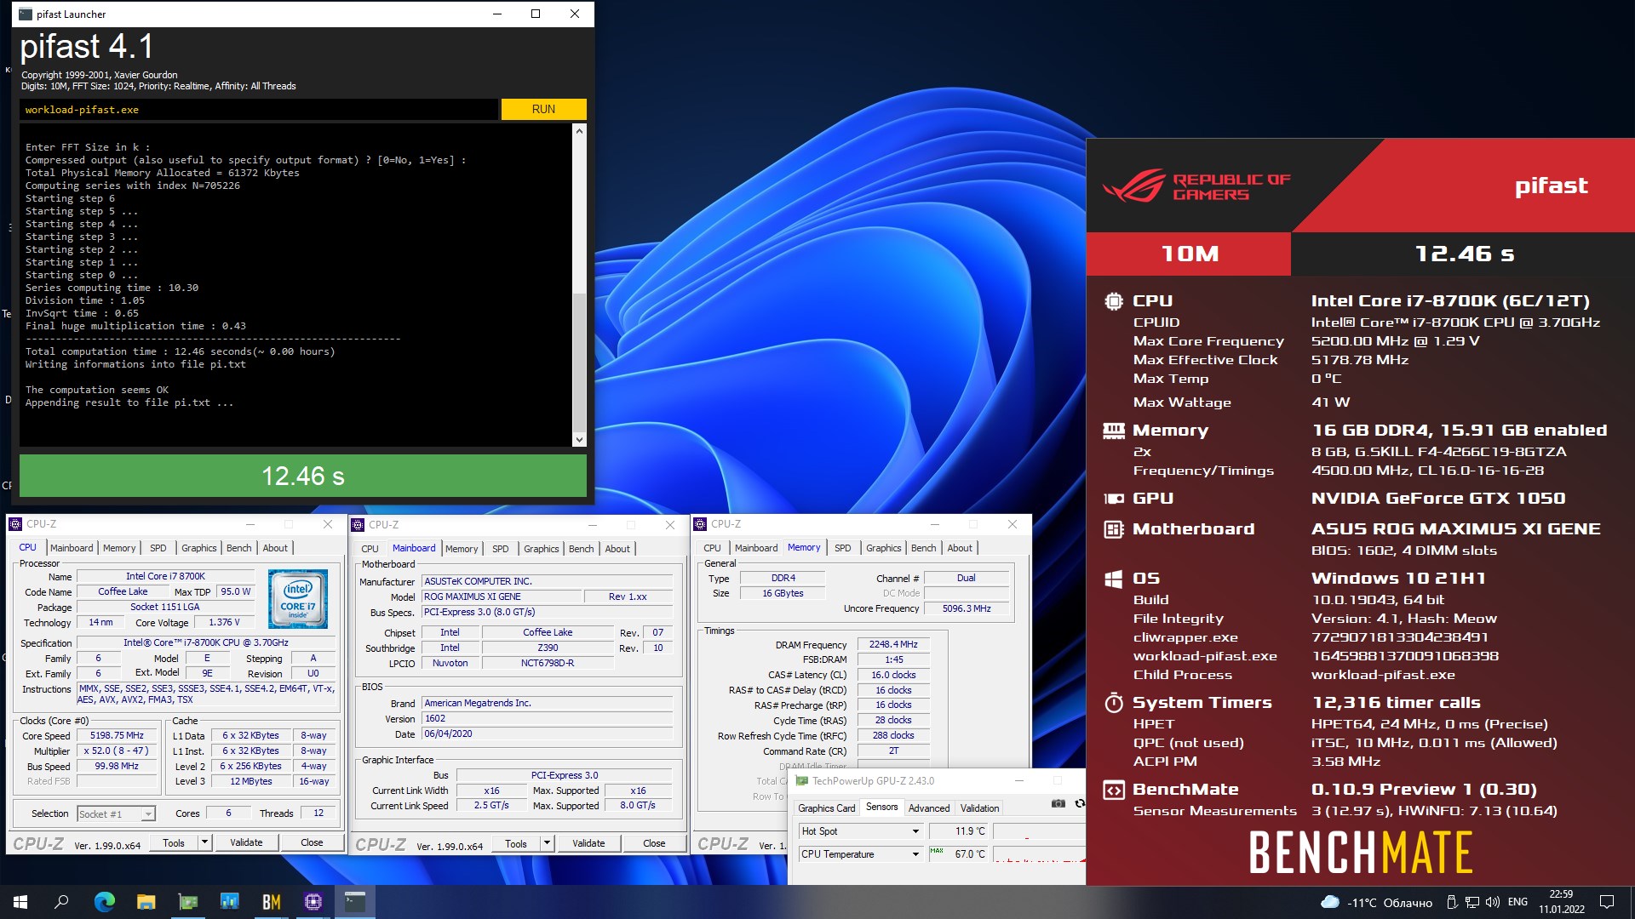Click the System Timers stopwatch icon
Screen dimensions: 1635x919
(1113, 703)
